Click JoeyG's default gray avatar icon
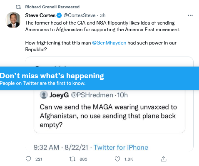This screenshot has width=199, height=166. (x=44, y=95)
